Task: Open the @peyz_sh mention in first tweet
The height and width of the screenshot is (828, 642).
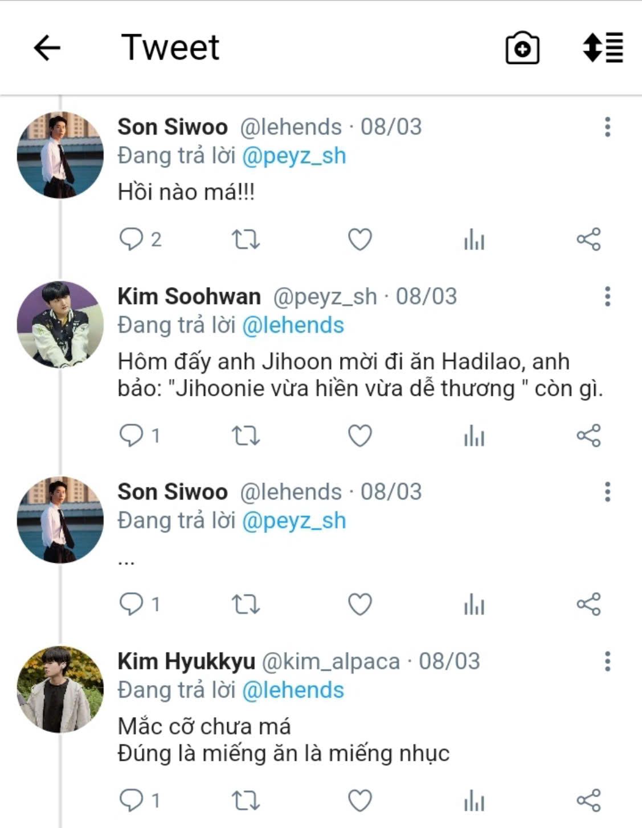Action: pyautogui.click(x=294, y=156)
